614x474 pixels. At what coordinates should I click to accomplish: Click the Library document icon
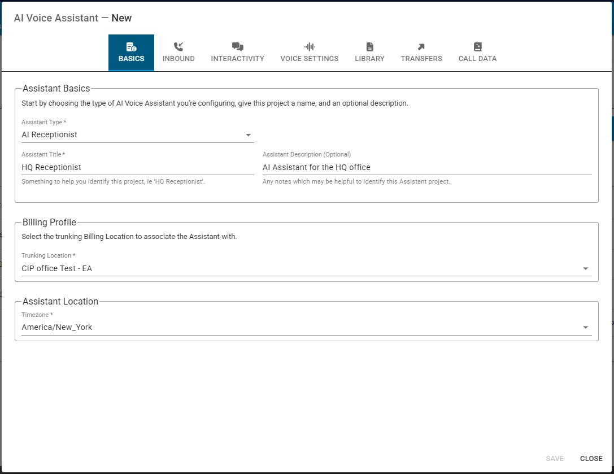click(x=369, y=47)
